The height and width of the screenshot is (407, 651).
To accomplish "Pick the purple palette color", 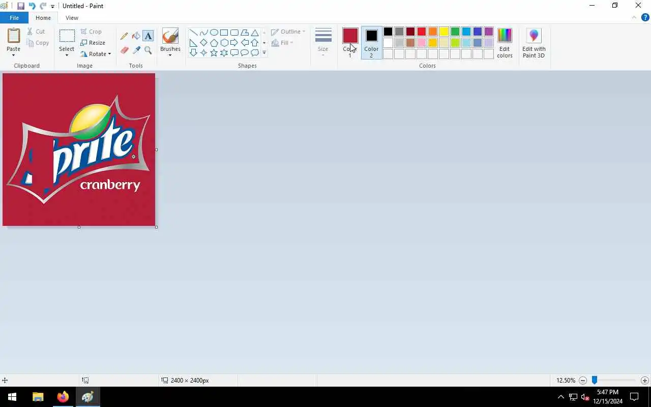I will [x=489, y=32].
